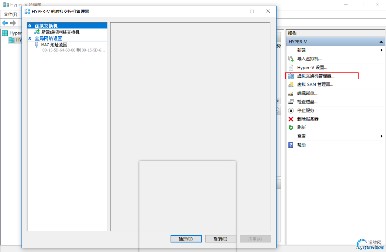Screen dimensions: 386x252
Task: Open 虚拟 SAN 管理器... action
Action: [x=315, y=84]
